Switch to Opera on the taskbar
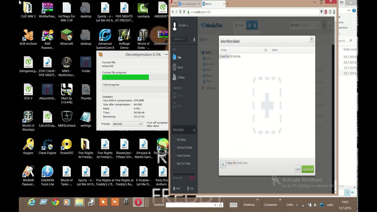377x212 pixels. coord(138,202)
